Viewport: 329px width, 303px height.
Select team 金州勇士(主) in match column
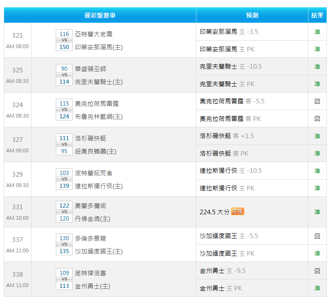(x=92, y=286)
